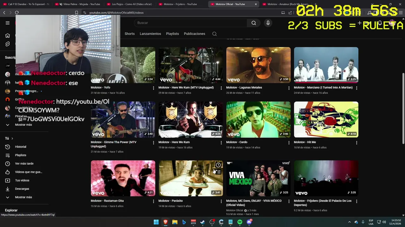
Task: Open video title Molotov - Lagunas Metales
Action: coord(244,88)
